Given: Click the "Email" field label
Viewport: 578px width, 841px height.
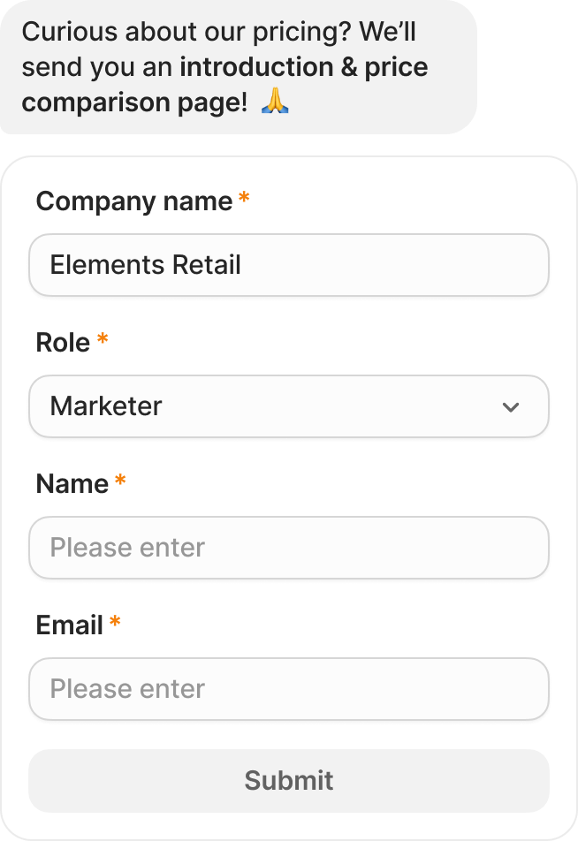Looking at the screenshot, I should [x=69, y=625].
